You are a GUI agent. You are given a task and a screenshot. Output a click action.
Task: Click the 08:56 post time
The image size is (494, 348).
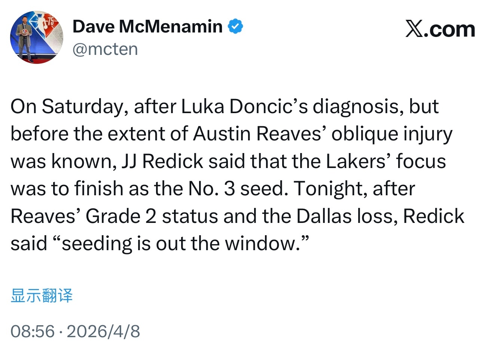[33, 331]
